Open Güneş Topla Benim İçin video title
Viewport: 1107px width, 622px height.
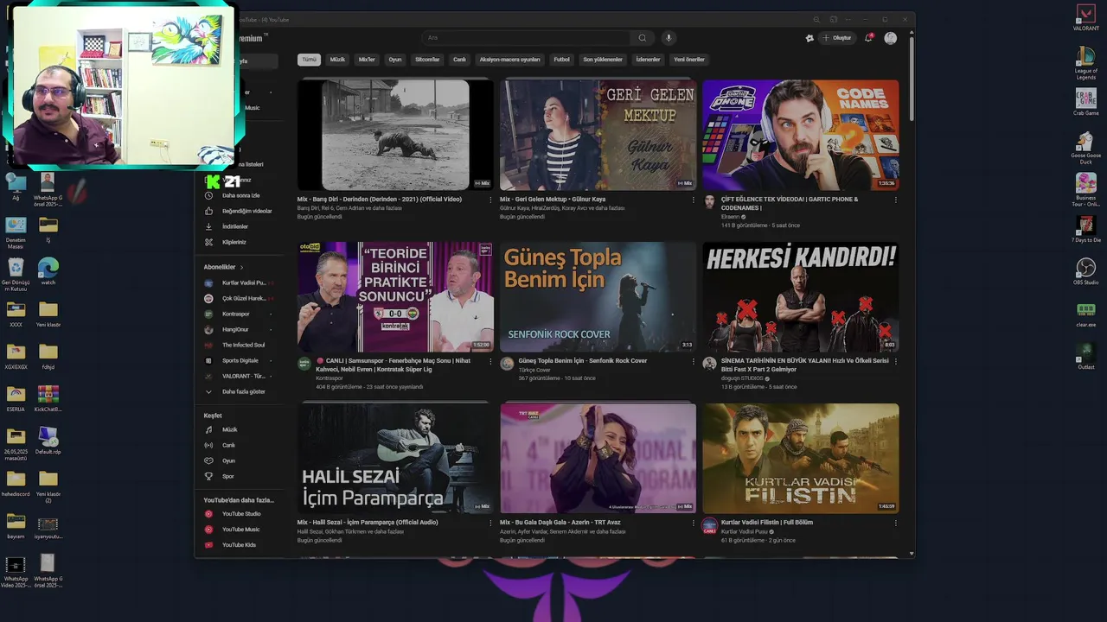[583, 361]
